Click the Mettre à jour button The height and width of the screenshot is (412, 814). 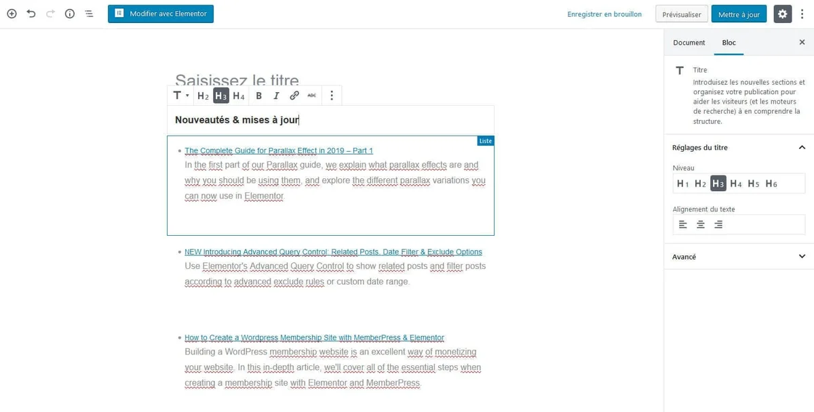739,14
